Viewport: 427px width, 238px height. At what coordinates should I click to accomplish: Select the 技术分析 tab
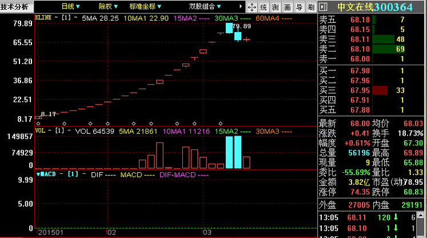14,6
